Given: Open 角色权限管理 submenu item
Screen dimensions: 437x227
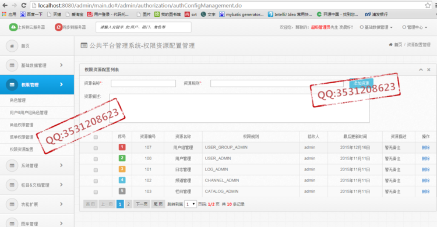Looking at the screenshot, I should 22,125.
